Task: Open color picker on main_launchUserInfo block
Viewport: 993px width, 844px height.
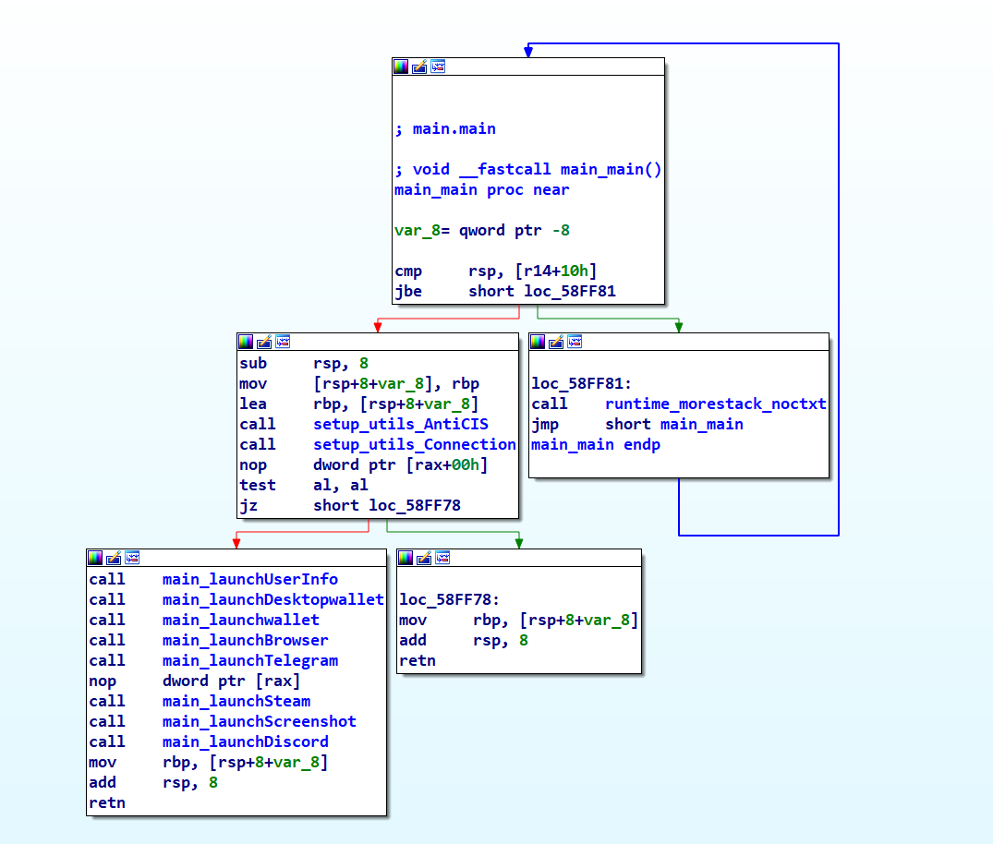Action: click(x=95, y=558)
